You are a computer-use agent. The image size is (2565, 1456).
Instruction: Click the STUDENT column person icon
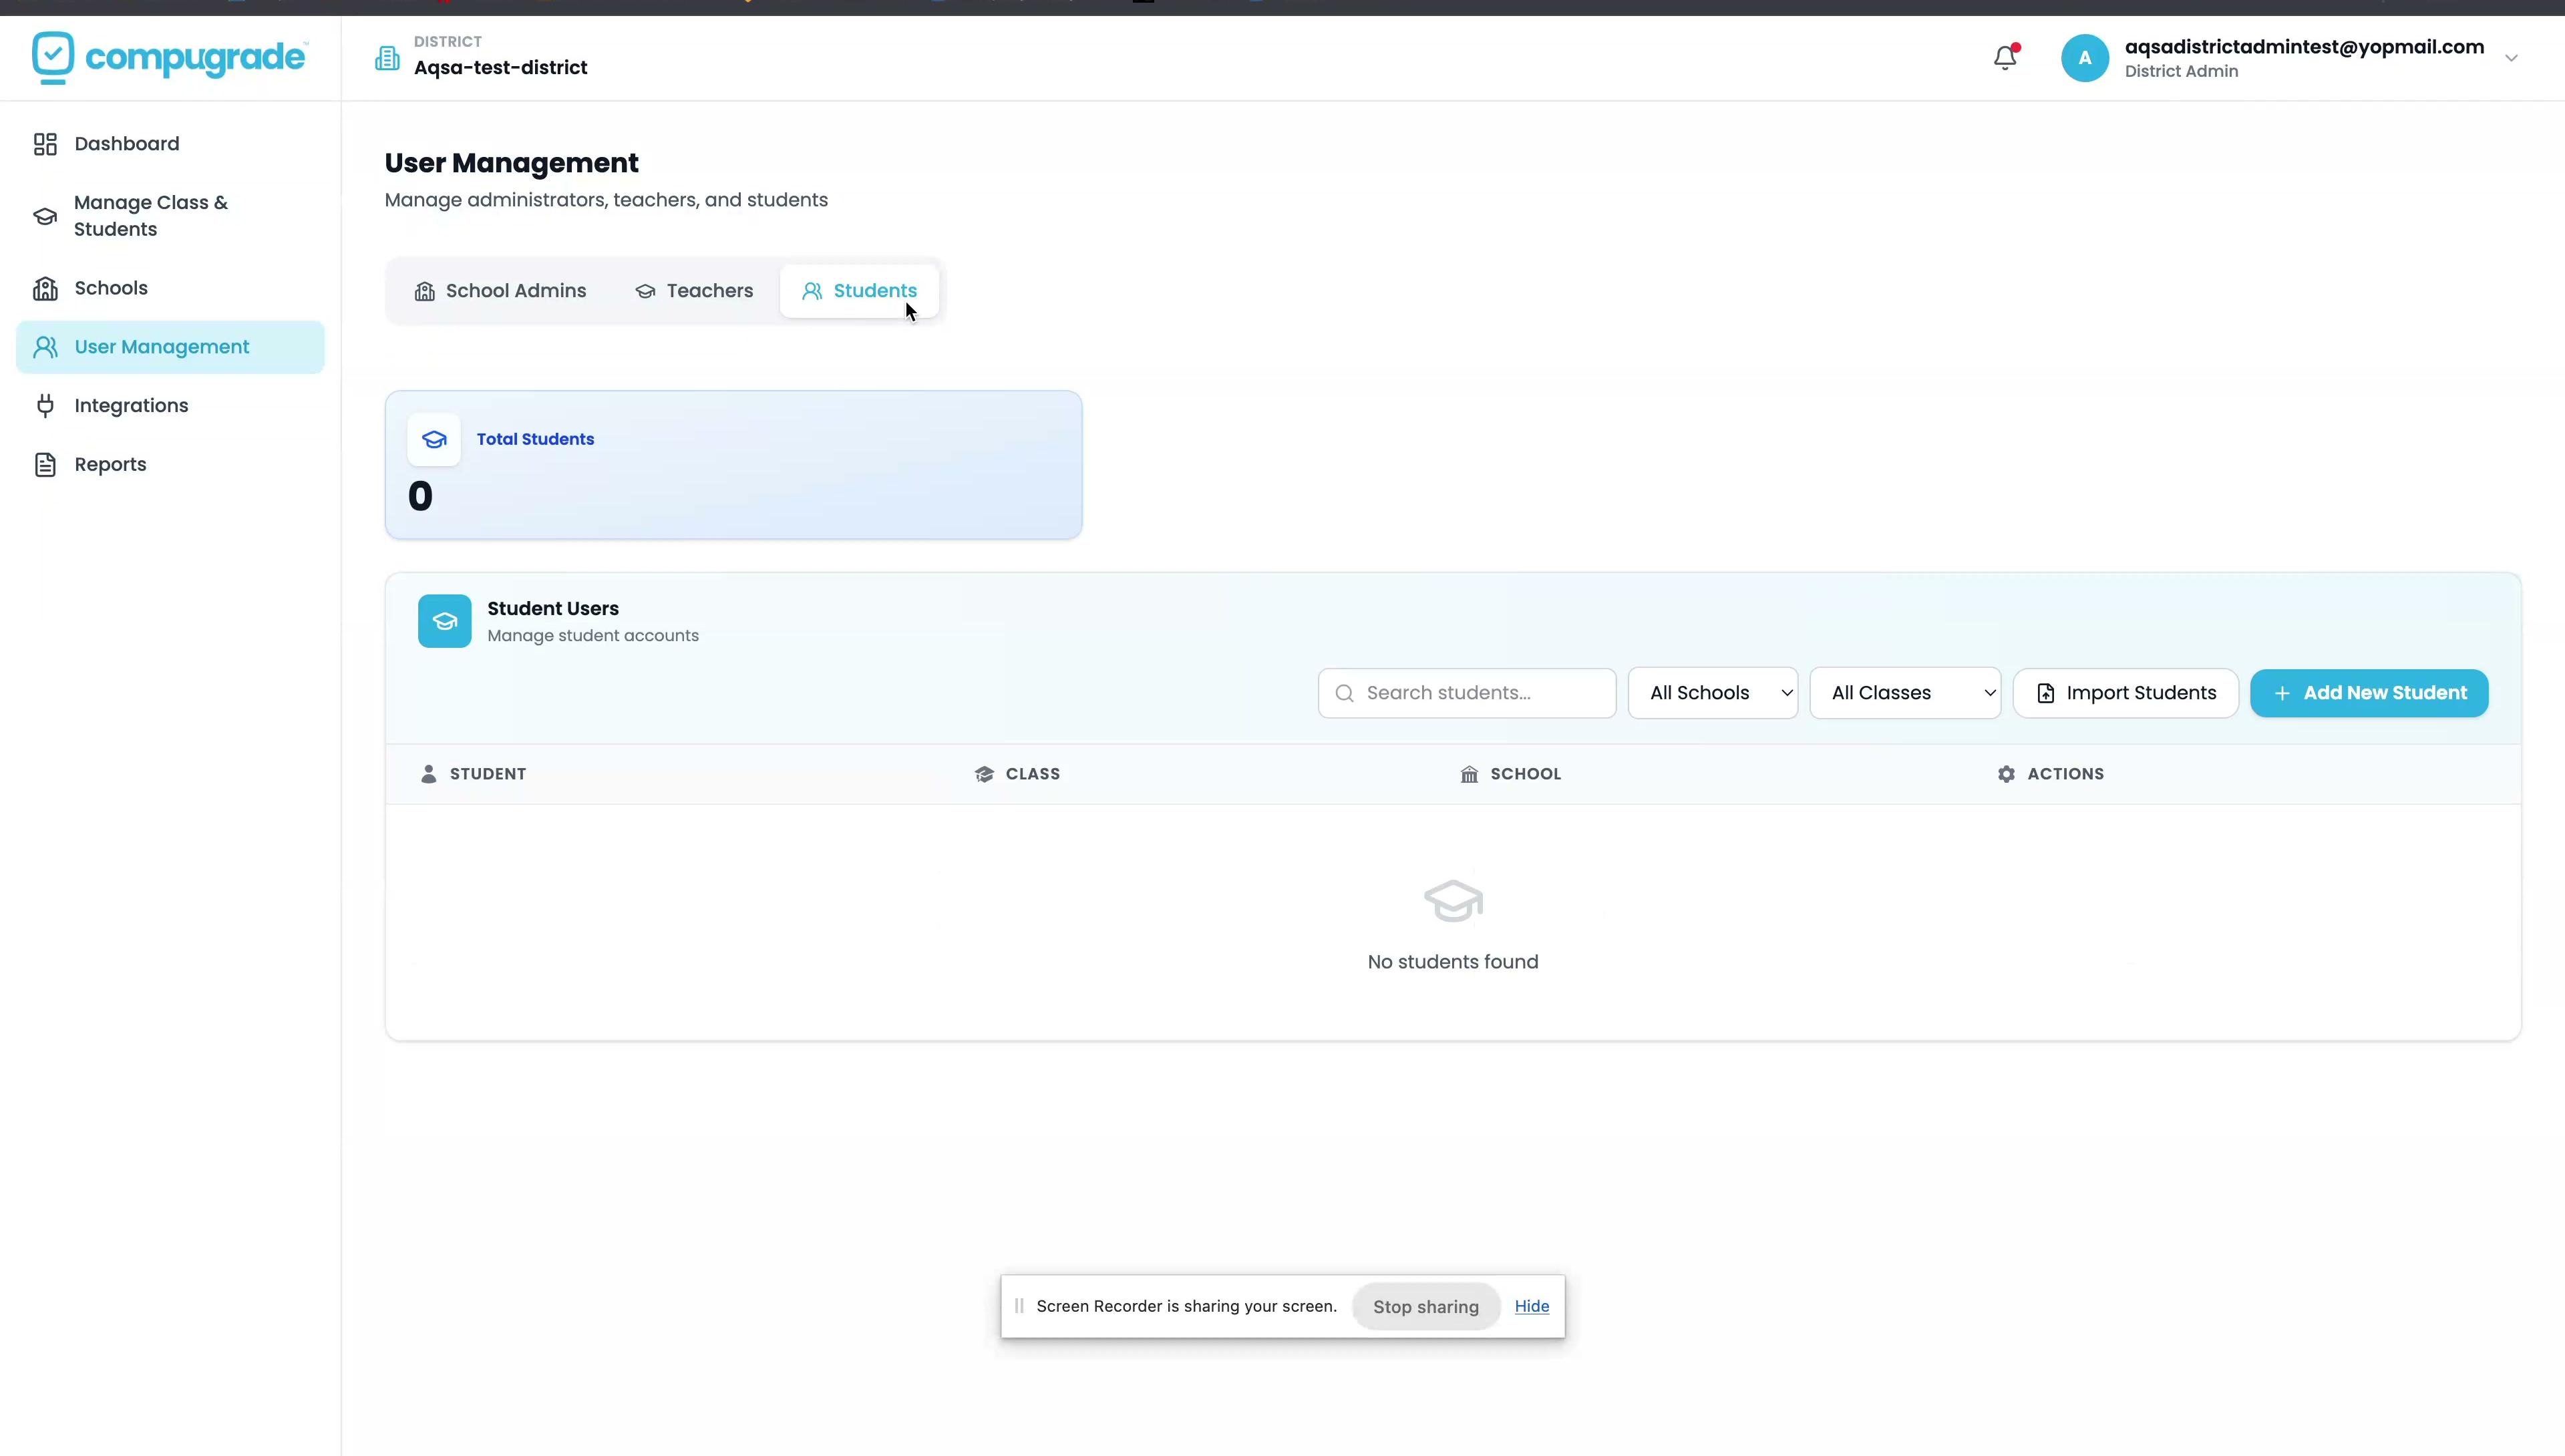429,774
